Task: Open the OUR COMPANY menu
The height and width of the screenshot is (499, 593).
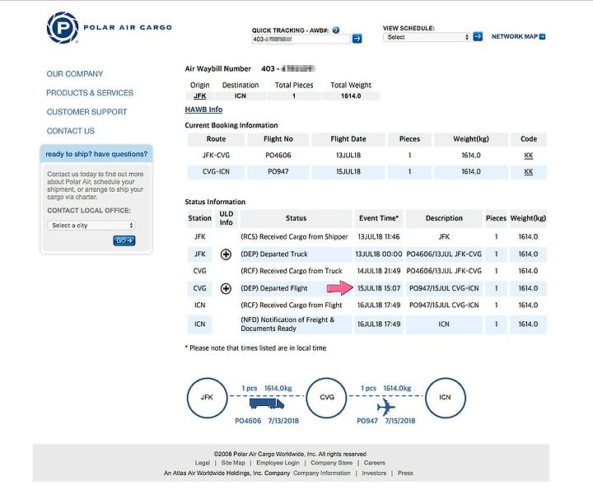Action: pos(75,74)
